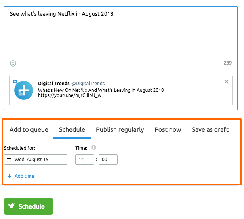Click the plus icon beside Add time

(10, 176)
